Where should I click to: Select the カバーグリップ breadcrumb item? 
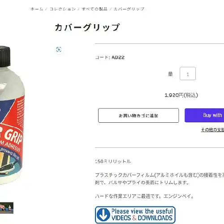pyautogui.click(x=129, y=9)
